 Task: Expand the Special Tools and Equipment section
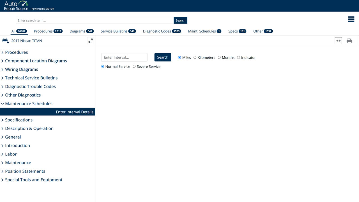(x=34, y=180)
